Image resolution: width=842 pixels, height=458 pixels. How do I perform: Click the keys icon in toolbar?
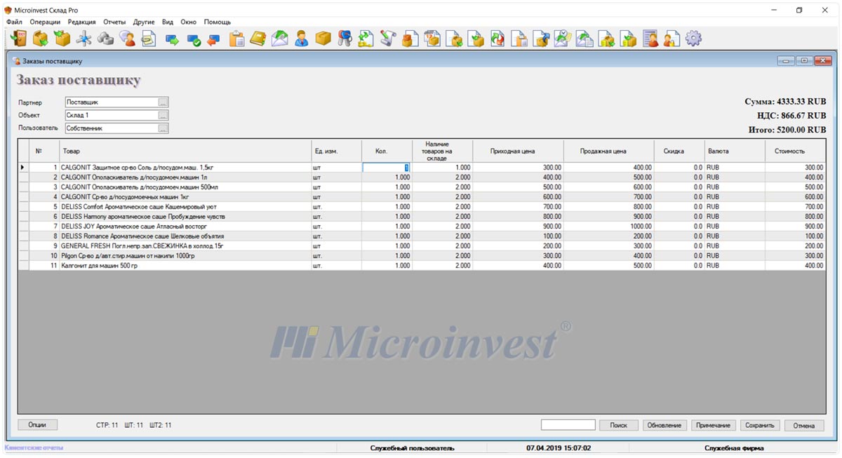[344, 39]
